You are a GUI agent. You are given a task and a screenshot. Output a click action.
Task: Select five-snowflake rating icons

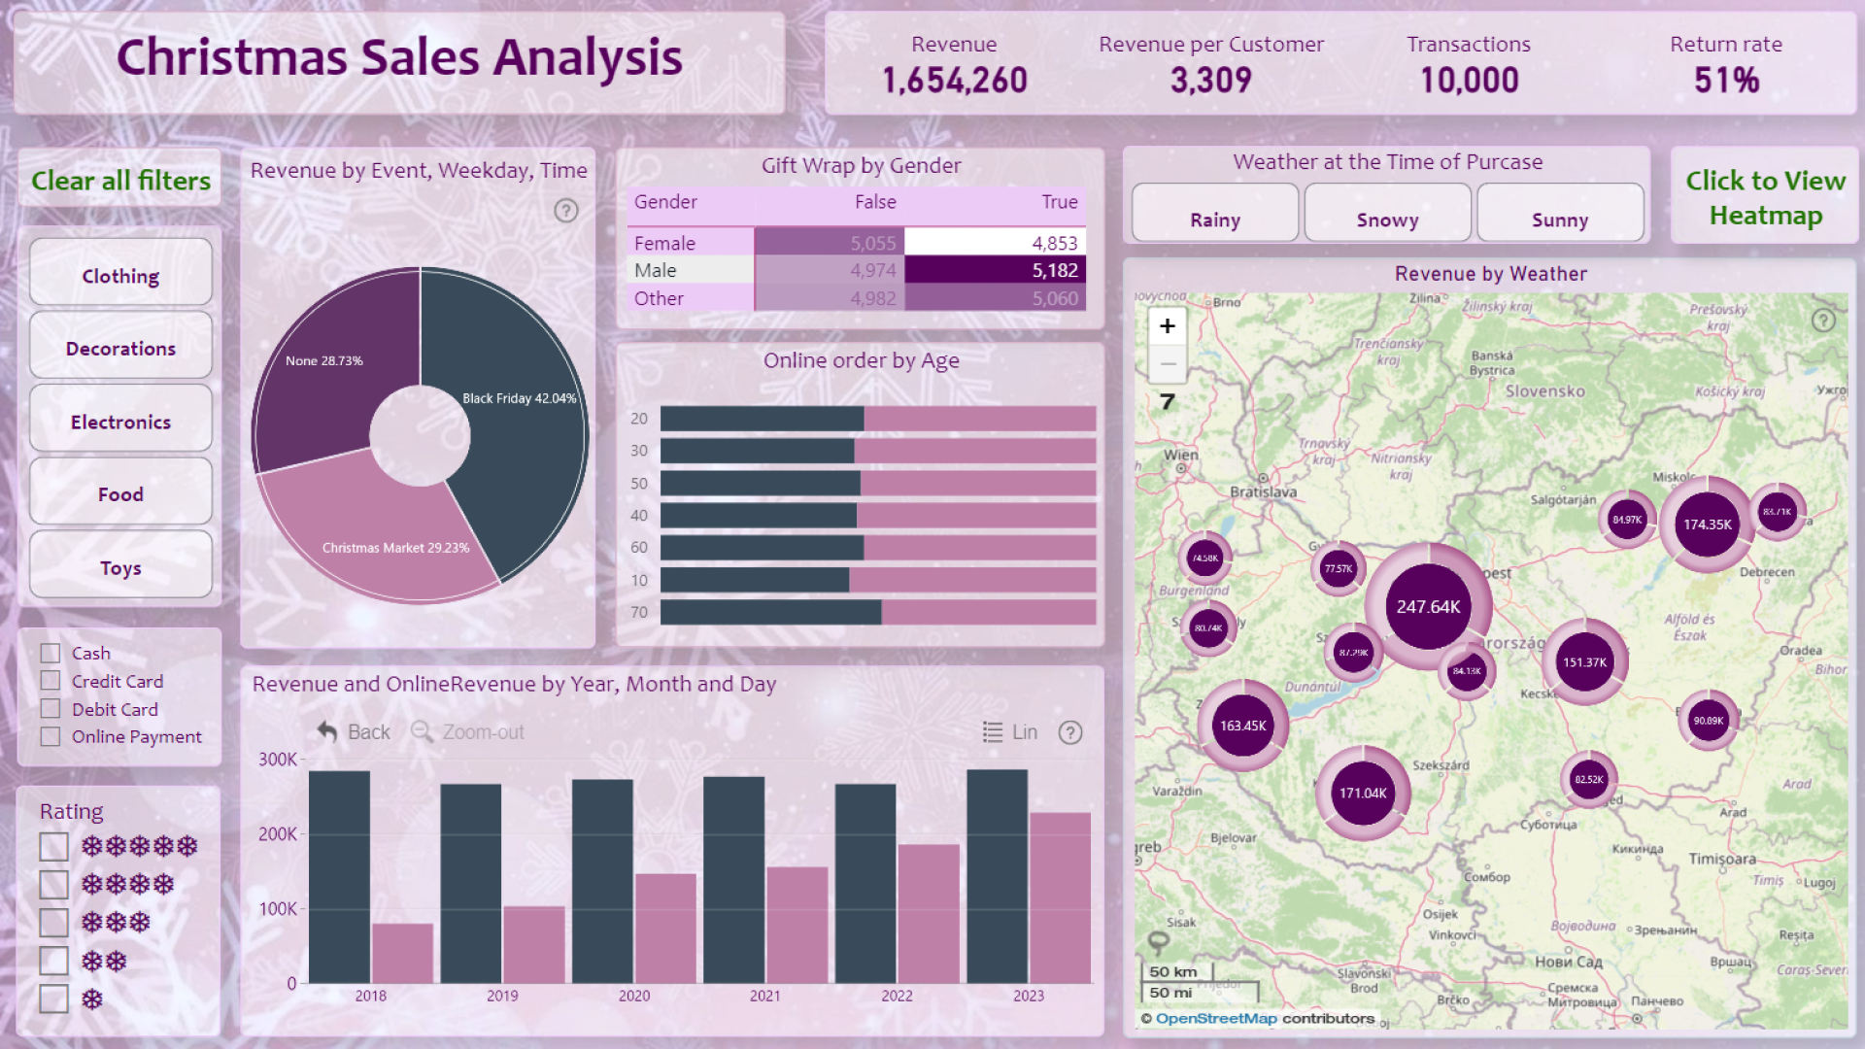click(139, 846)
